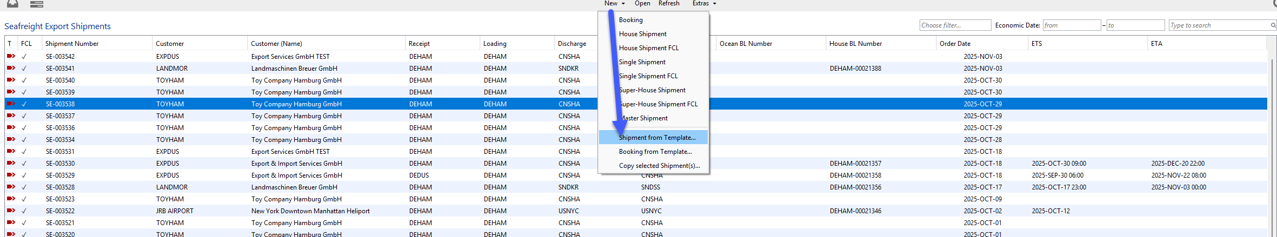Click red arrow type icon for SE-003522
The width and height of the screenshot is (1277, 237).
(x=11, y=211)
